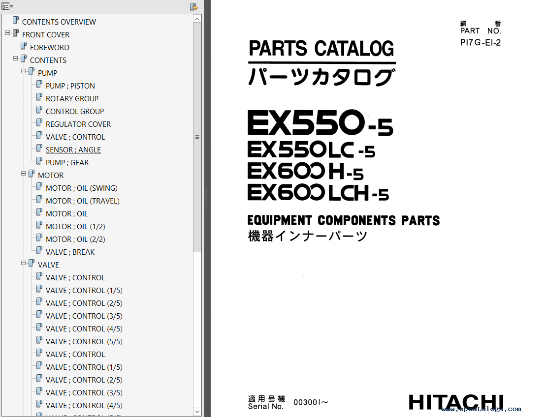Image resolution: width=546 pixels, height=417 pixels.
Task: Collapse the VALVE bookmark group
Action: point(23,263)
